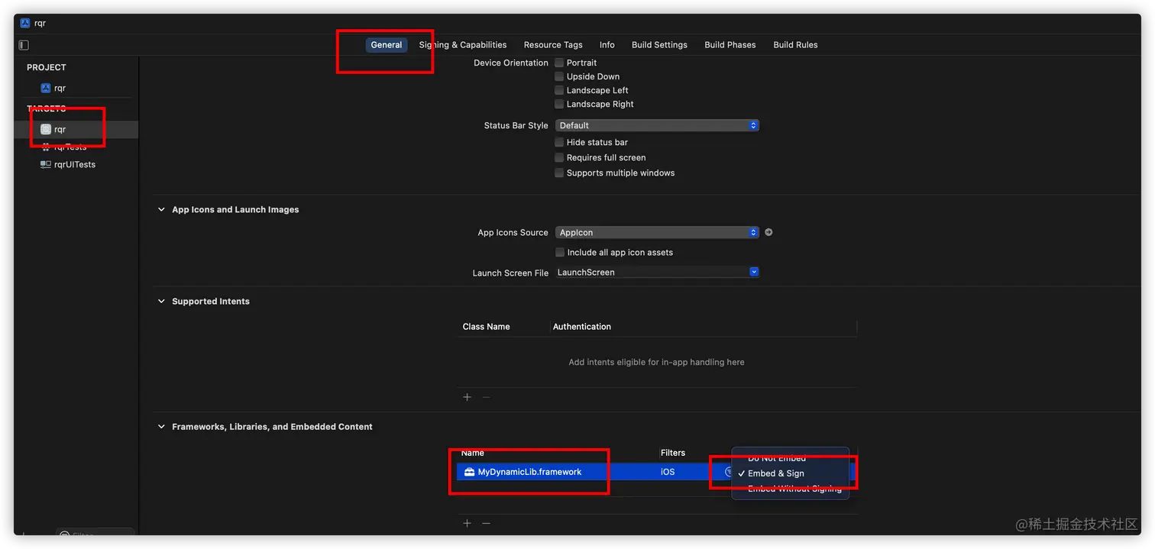
Task: Enable Landscape Right orientation
Action: click(x=559, y=104)
